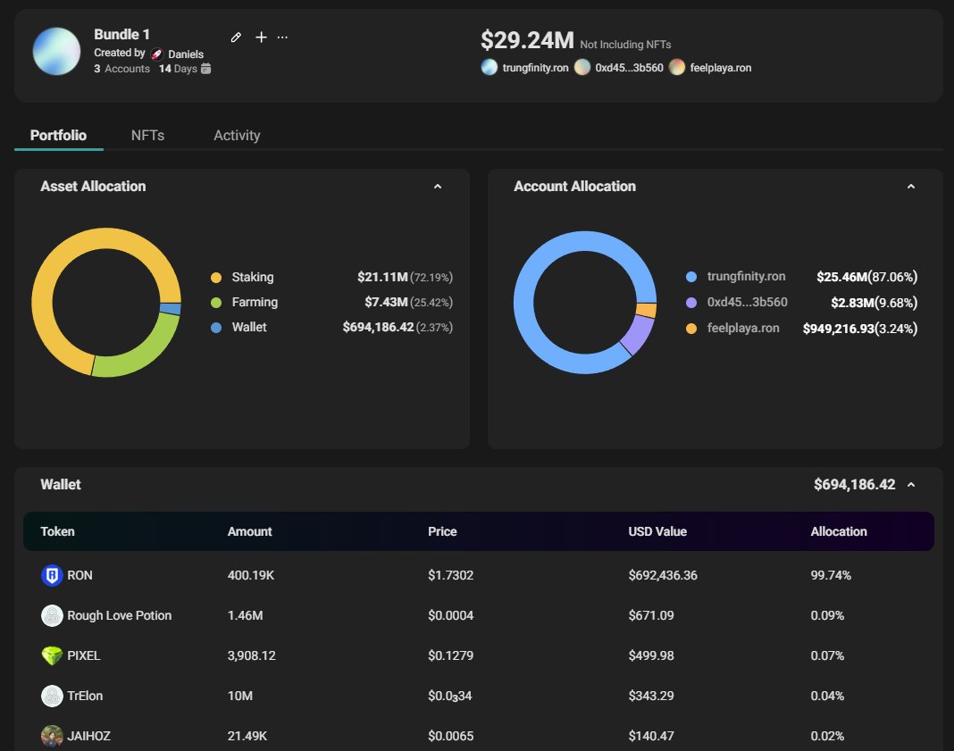Click the Wallet legend value $694,186.42 (2.37%)

397,327
